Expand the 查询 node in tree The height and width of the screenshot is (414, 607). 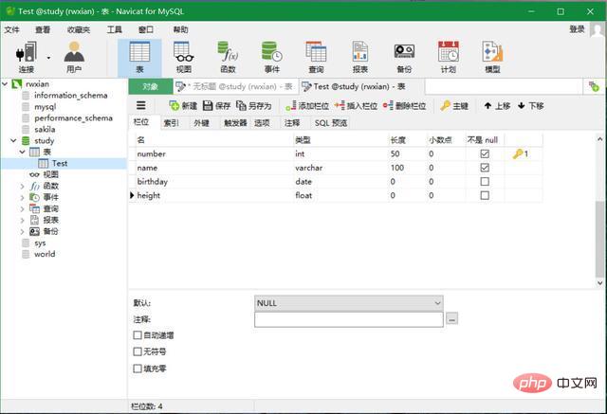[x=23, y=209]
